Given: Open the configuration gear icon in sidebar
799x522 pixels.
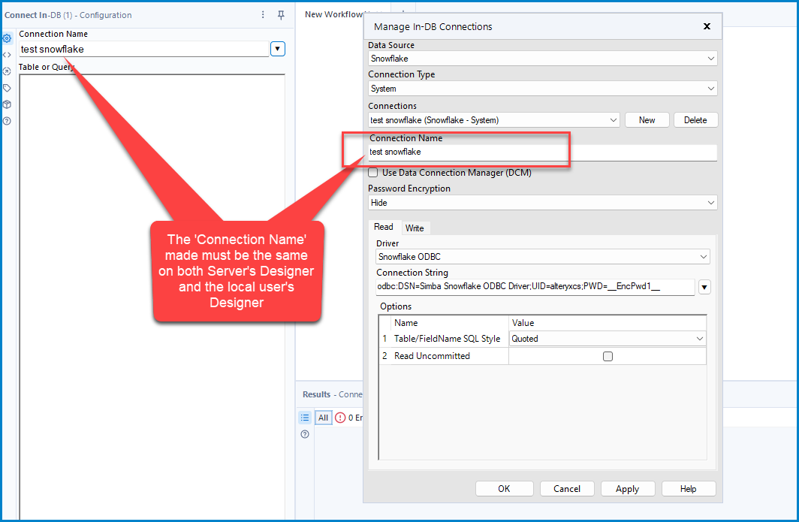Looking at the screenshot, I should pyautogui.click(x=8, y=38).
